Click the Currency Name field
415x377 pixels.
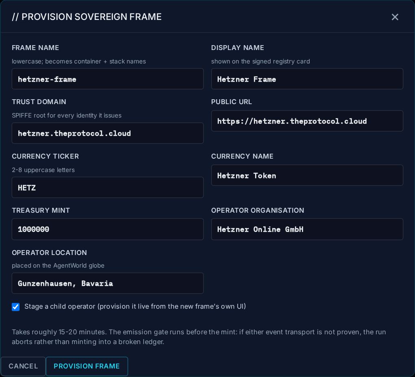click(307, 175)
